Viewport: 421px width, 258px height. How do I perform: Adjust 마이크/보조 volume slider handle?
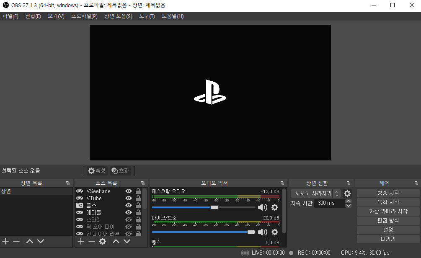(x=251, y=232)
